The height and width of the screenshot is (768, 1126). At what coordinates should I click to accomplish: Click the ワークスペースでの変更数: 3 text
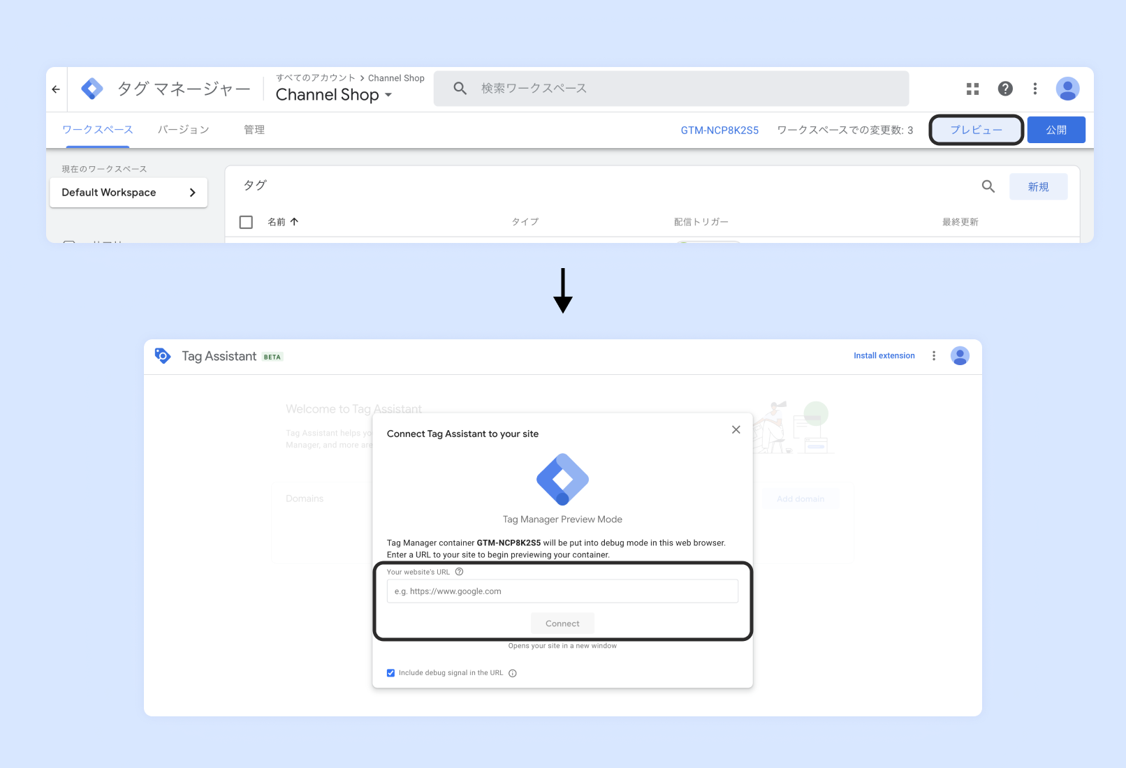[845, 131]
